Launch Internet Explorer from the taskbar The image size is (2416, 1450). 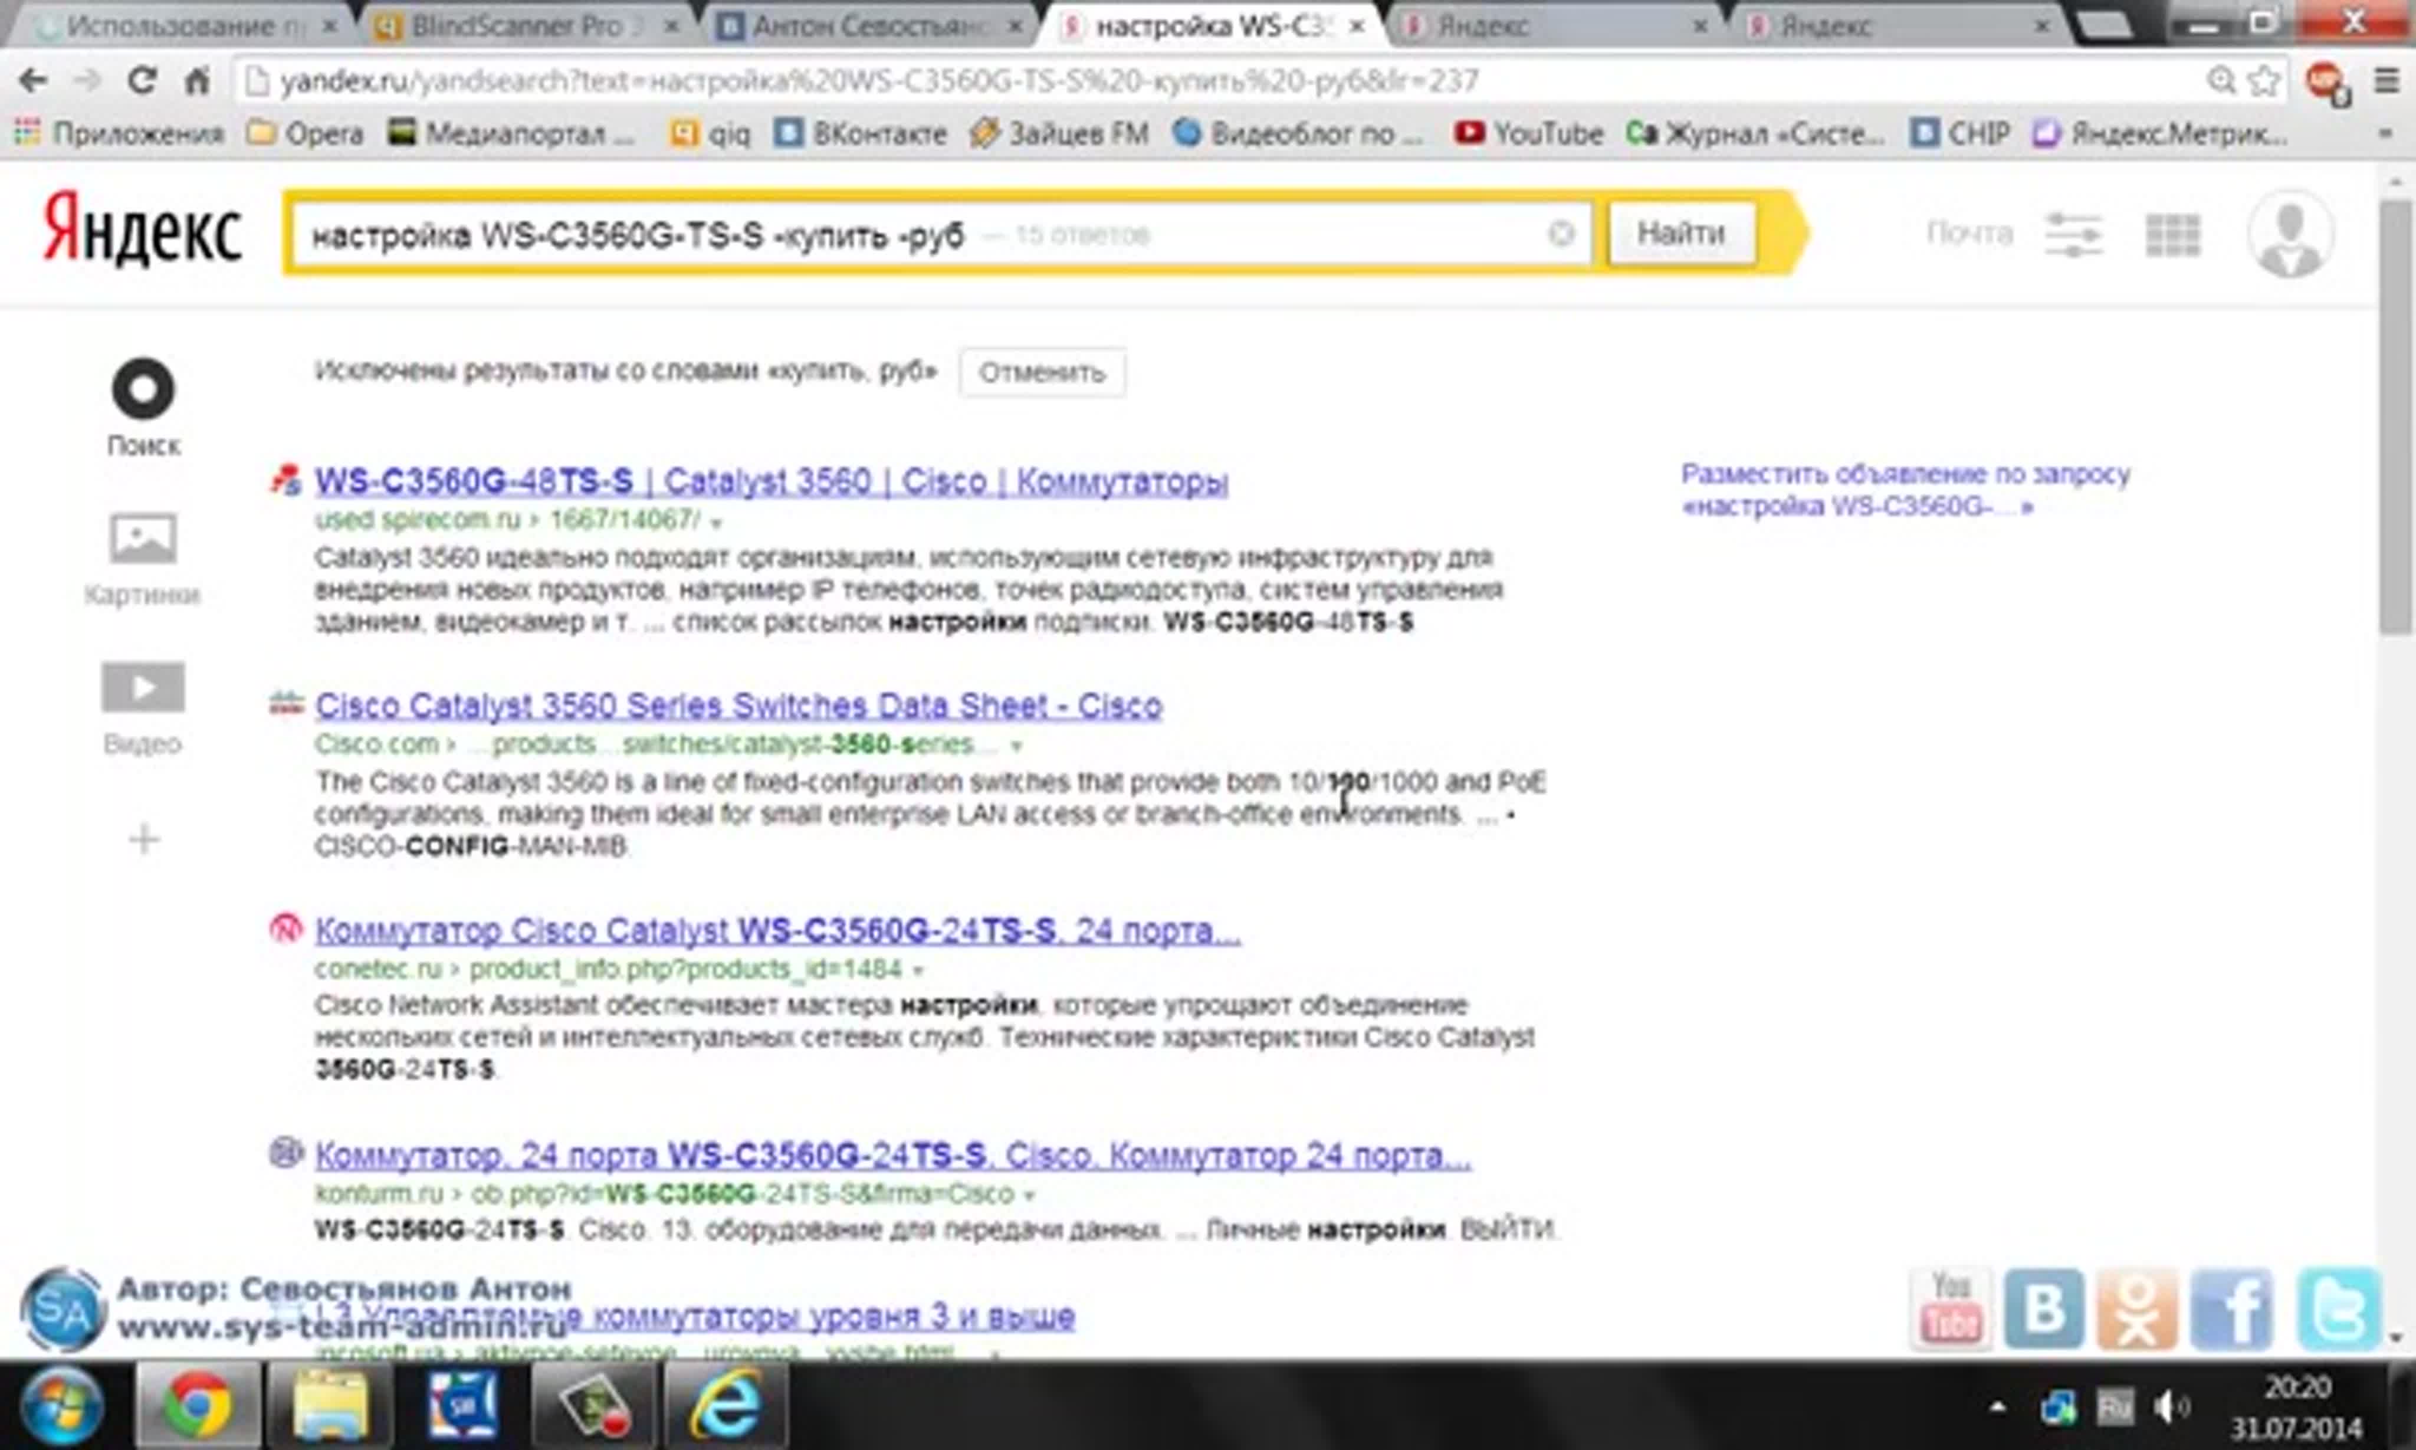pos(726,1405)
